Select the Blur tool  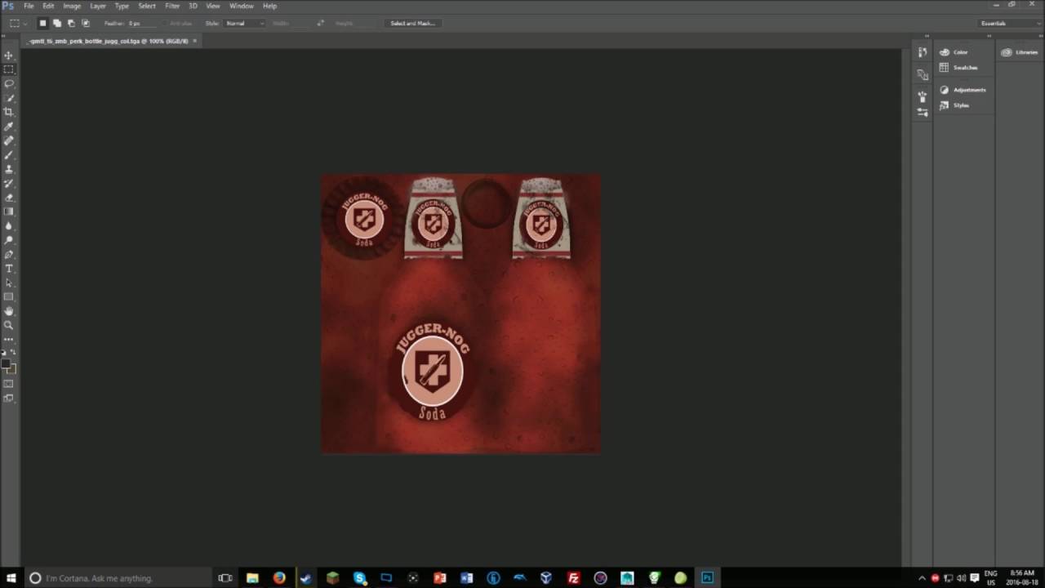coord(9,225)
